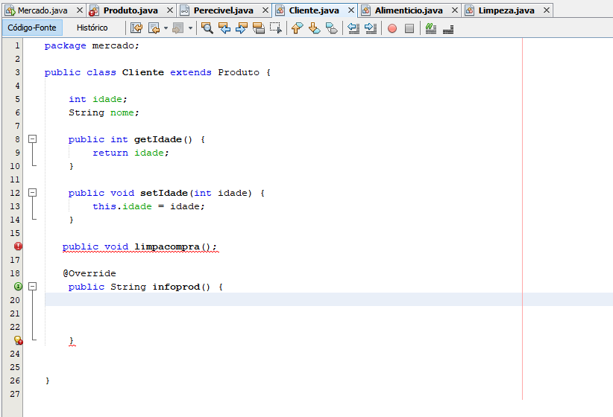Click the class name 'Cliente' in code
Viewport: 613px width, 417px height.
pyautogui.click(x=142, y=72)
